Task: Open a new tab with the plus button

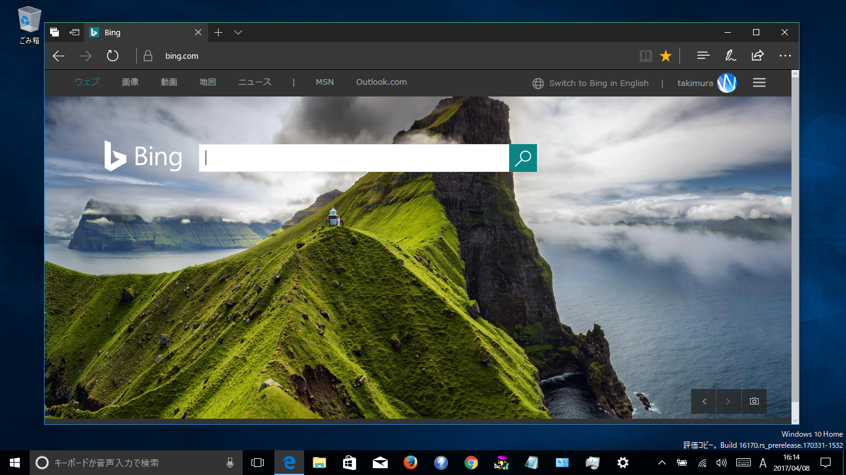Action: pyautogui.click(x=218, y=32)
